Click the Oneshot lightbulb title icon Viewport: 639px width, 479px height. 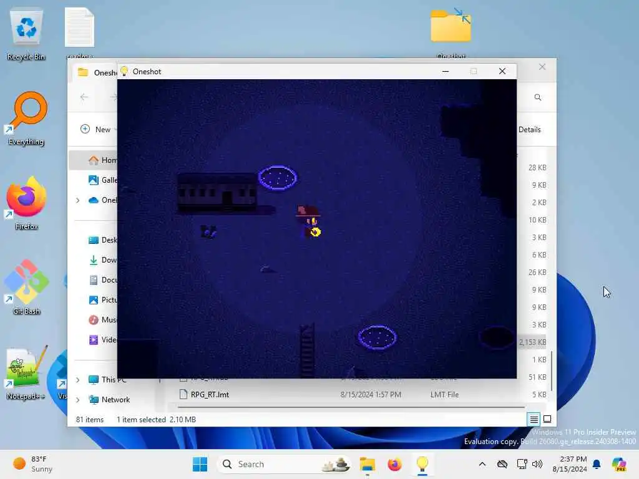tap(124, 71)
